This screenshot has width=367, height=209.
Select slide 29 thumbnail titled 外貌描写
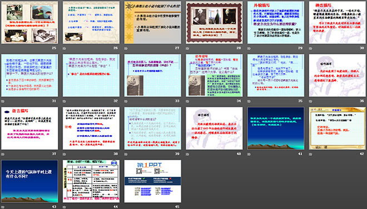point(276,22)
